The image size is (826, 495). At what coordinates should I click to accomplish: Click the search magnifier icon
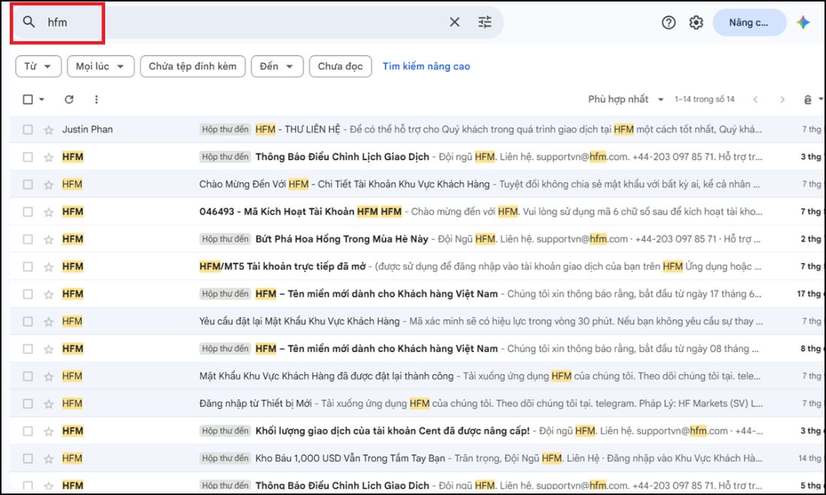(29, 22)
